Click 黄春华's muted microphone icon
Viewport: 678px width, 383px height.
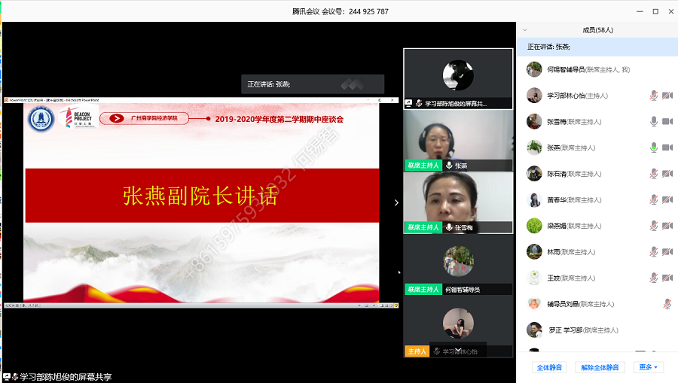(654, 200)
